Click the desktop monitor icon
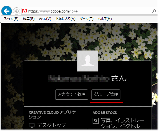Viewport: 159px width, 131px height. pos(32,125)
